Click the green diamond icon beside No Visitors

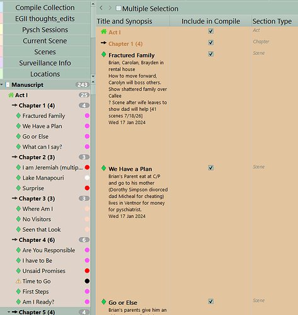click(x=18, y=219)
